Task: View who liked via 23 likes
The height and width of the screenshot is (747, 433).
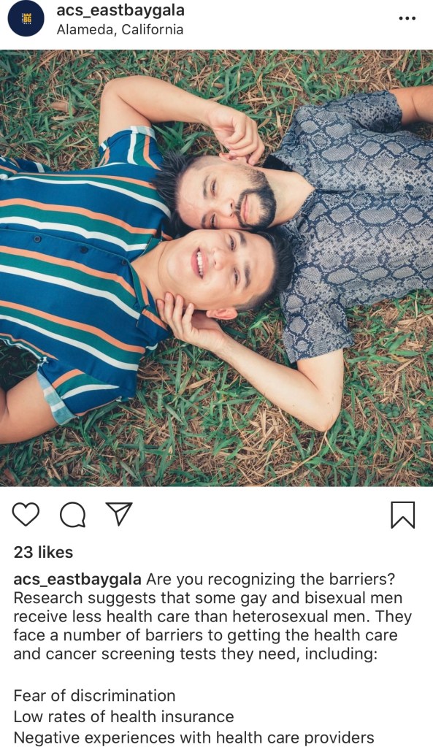Action: (43, 552)
